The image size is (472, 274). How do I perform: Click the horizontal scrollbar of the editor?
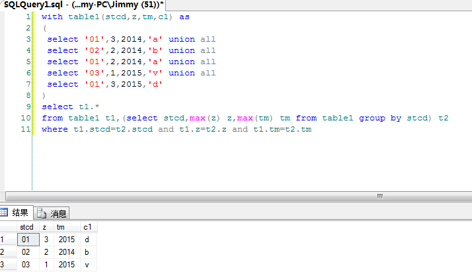coord(239,196)
